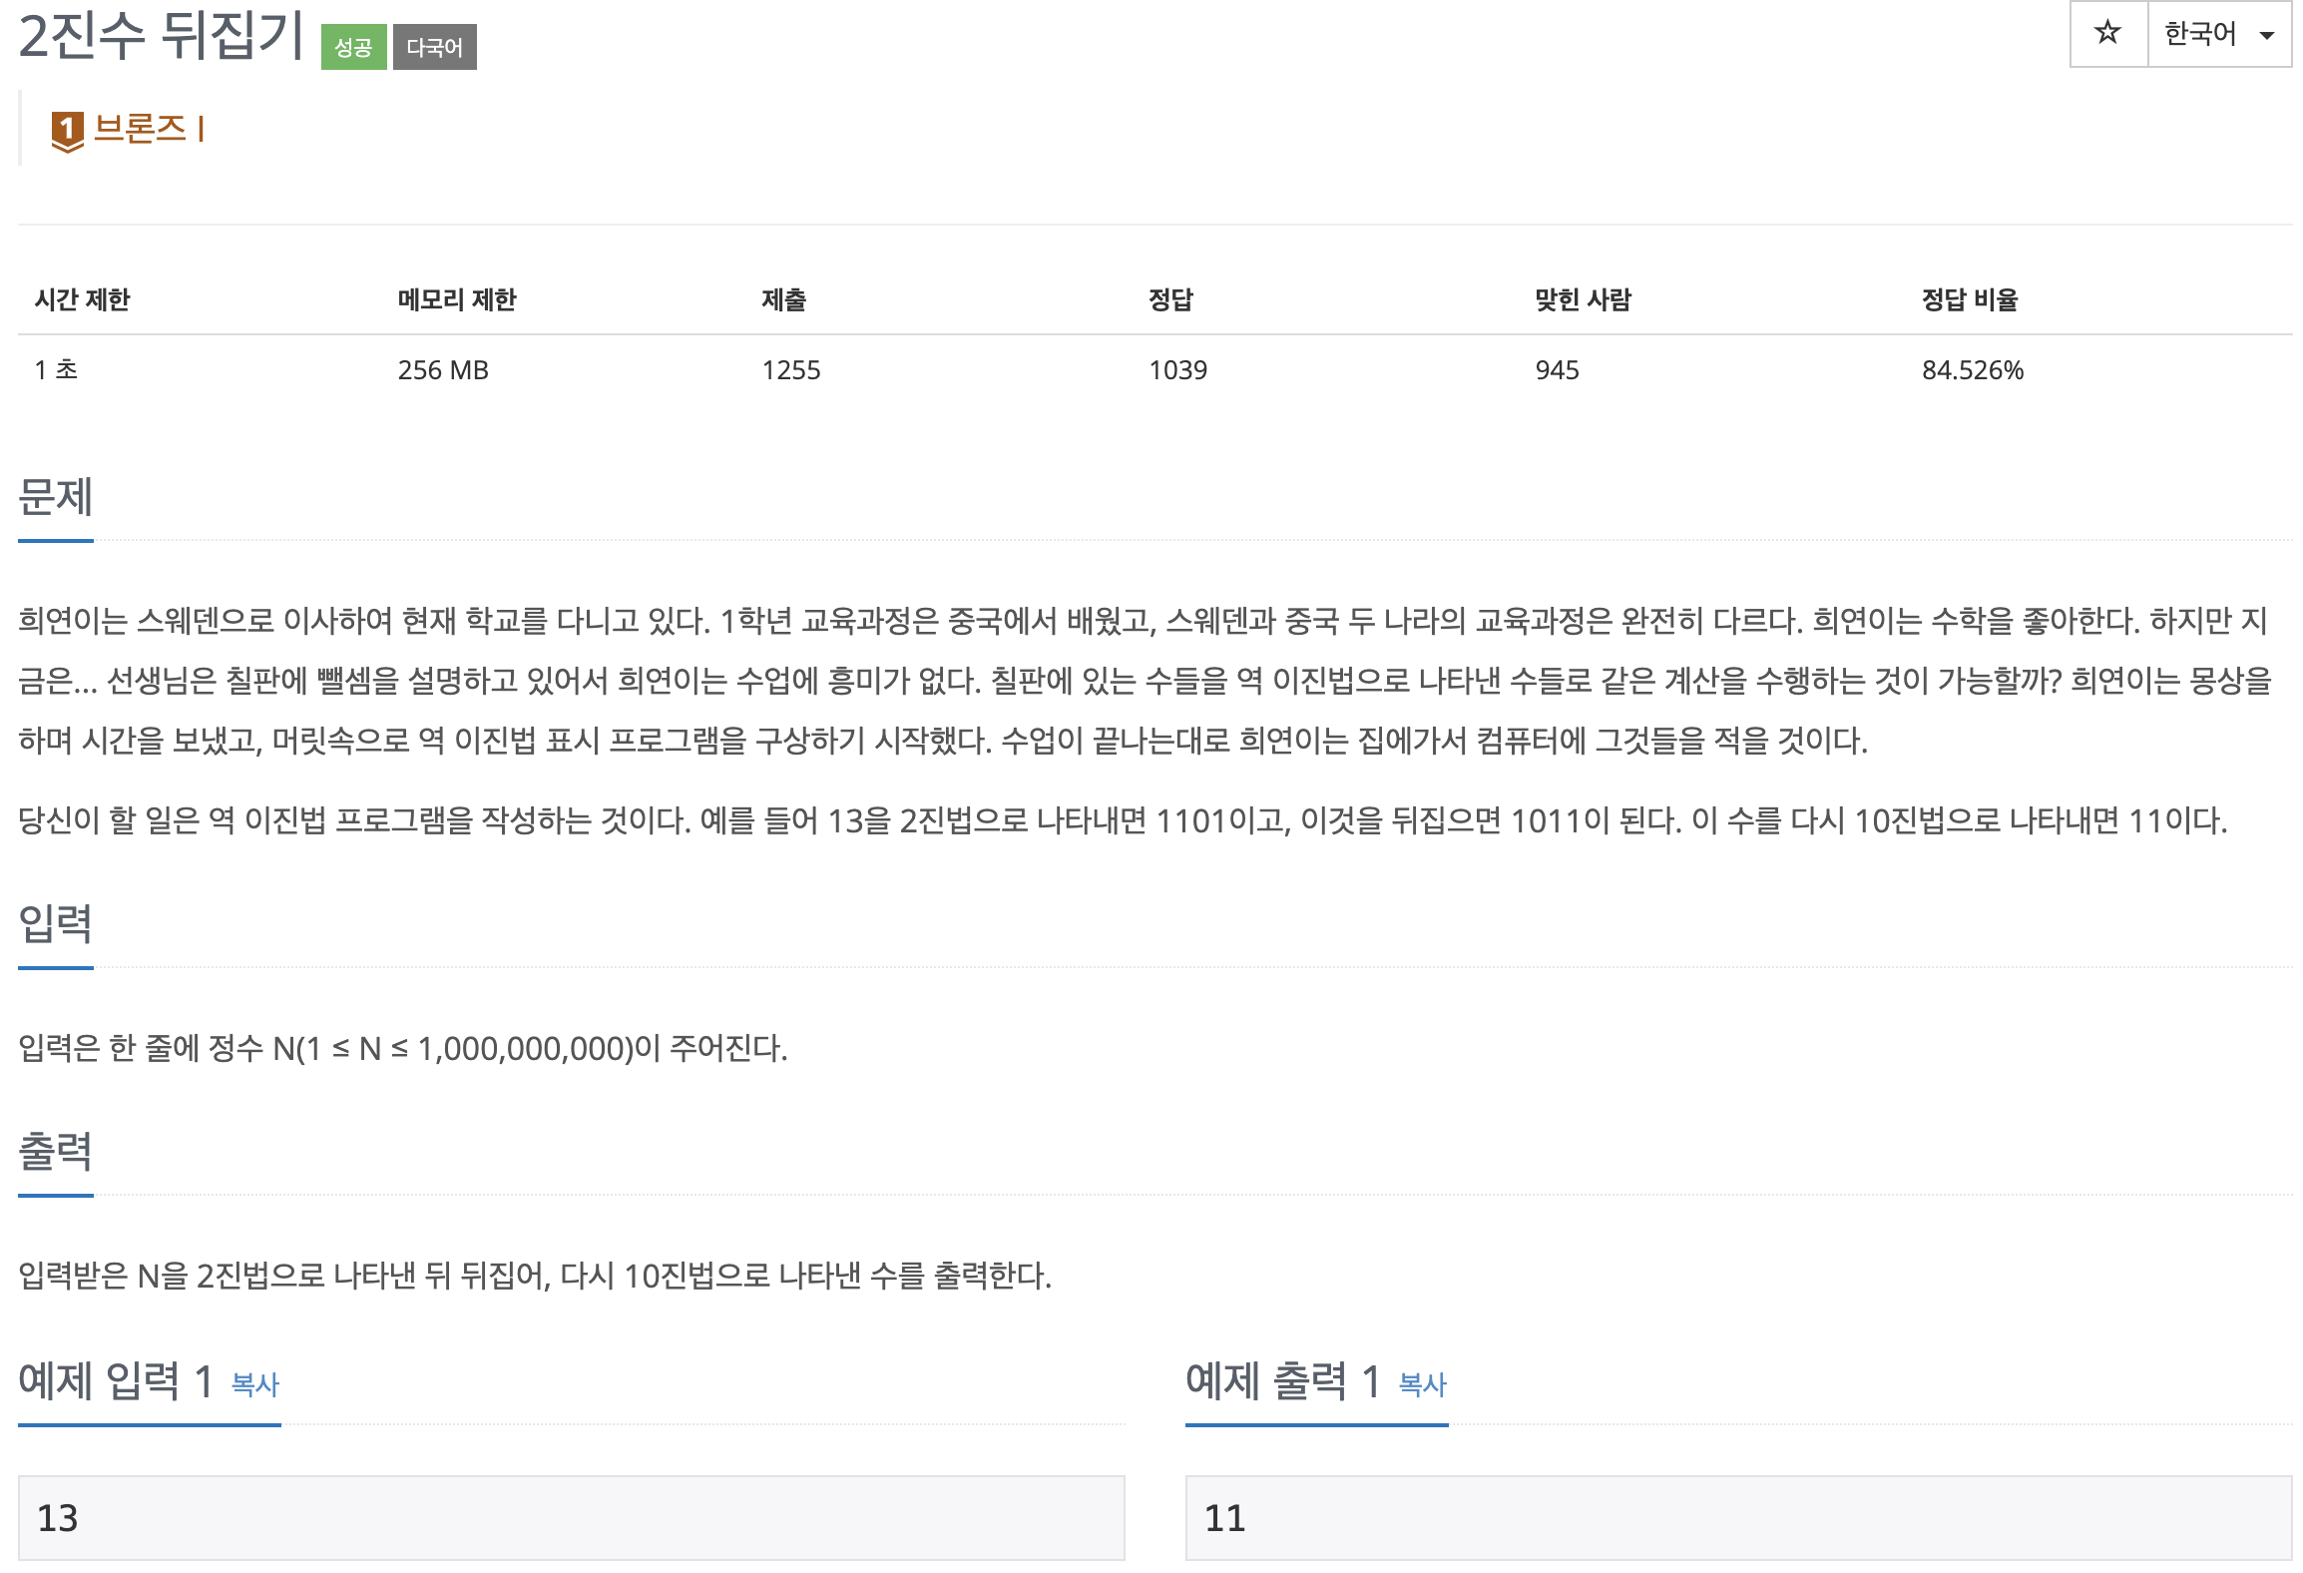Click the dropdown caret next to 한국어

(x=2267, y=36)
